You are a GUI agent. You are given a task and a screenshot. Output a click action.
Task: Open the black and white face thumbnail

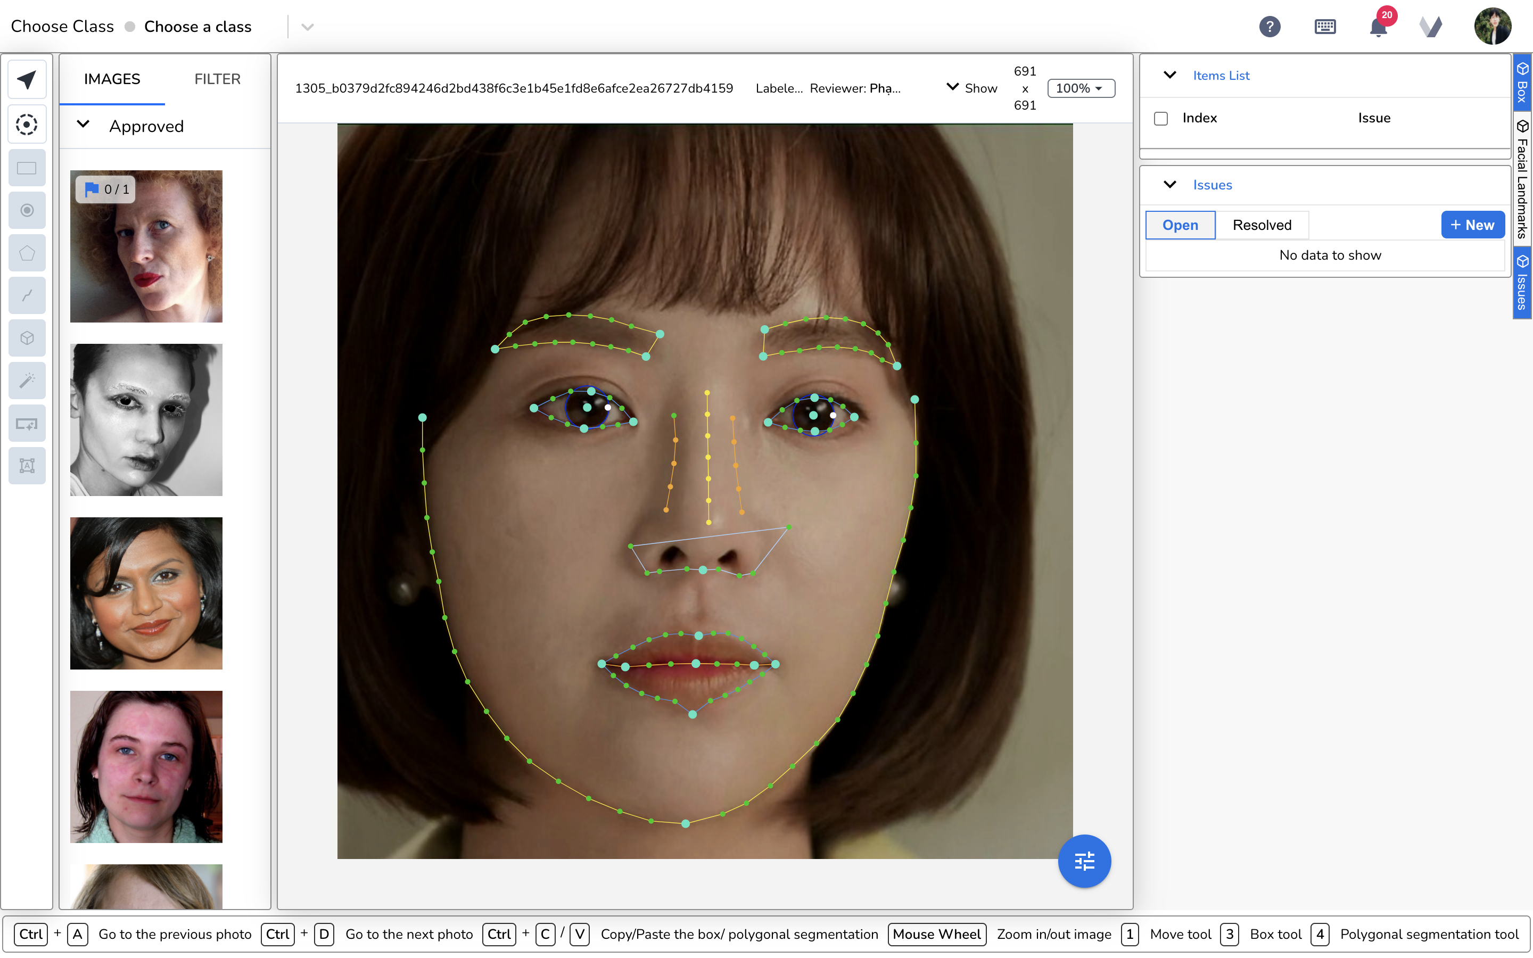point(146,419)
